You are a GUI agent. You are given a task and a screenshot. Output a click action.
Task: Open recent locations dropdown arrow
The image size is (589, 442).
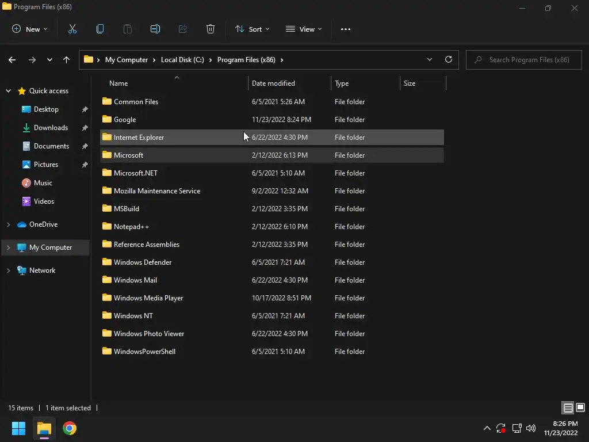tap(49, 60)
